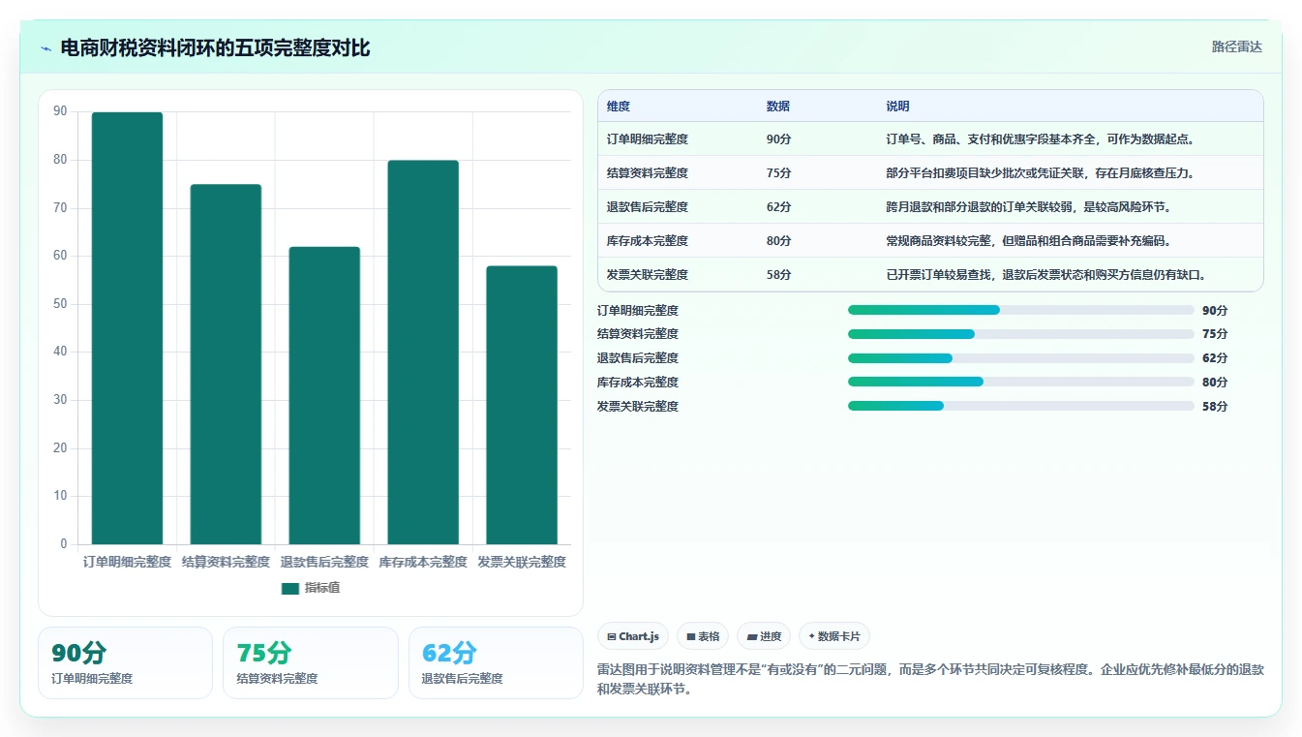
Task: Click the 表格 tag chip
Action: point(703,636)
